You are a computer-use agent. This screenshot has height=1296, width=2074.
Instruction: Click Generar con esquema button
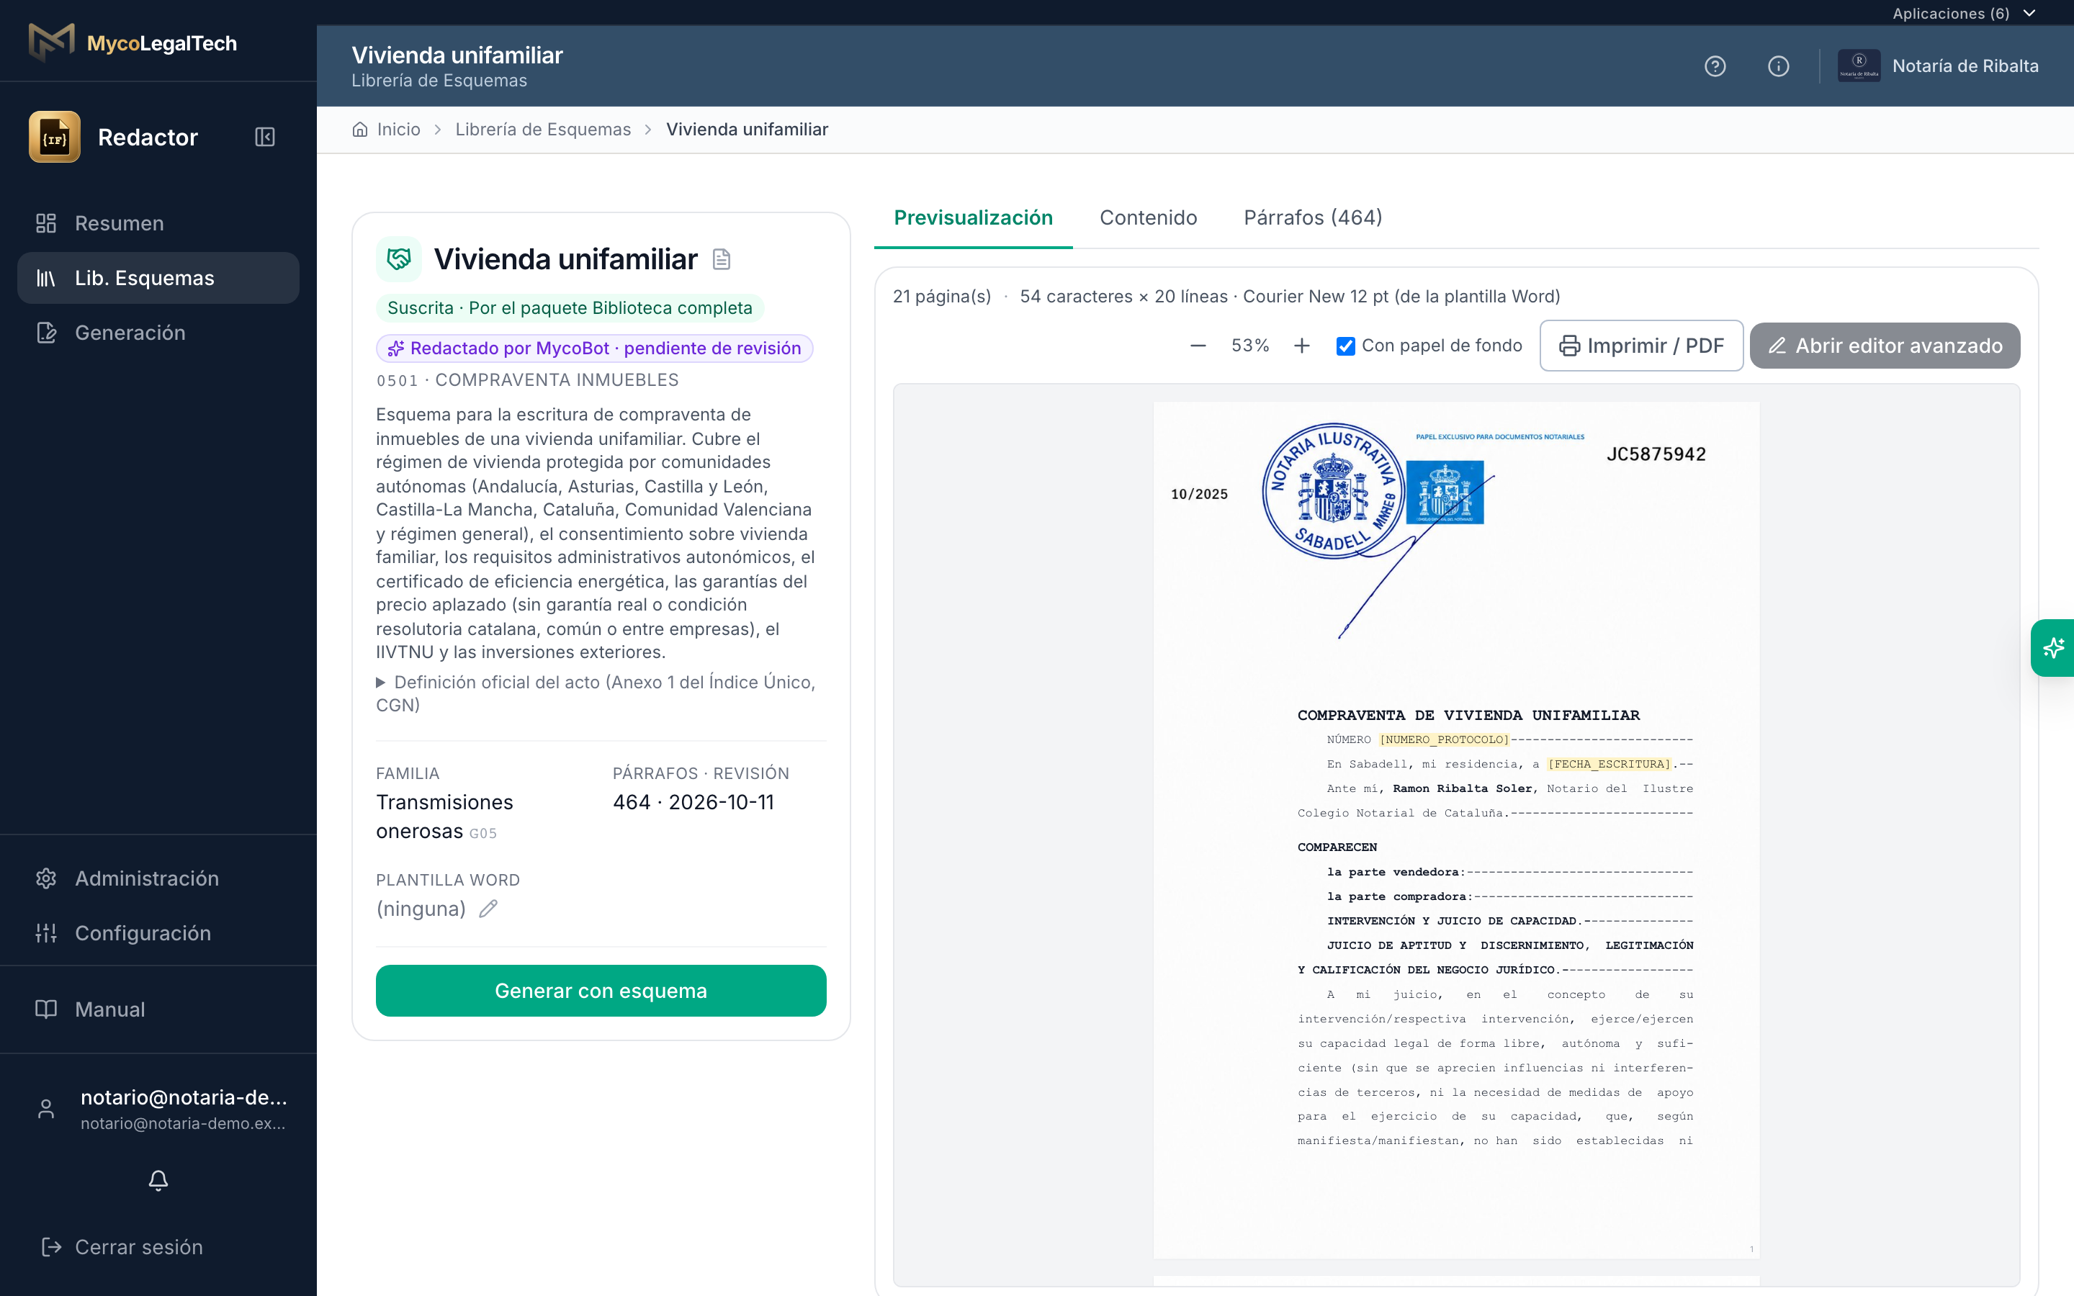pyautogui.click(x=601, y=991)
